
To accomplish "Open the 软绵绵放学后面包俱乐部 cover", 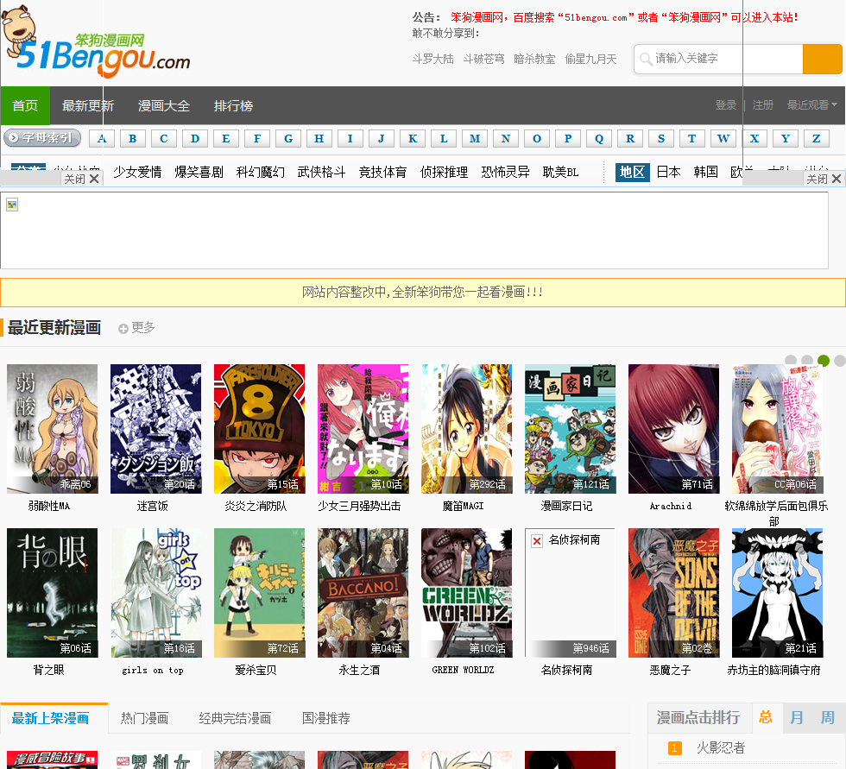I will click(x=778, y=429).
